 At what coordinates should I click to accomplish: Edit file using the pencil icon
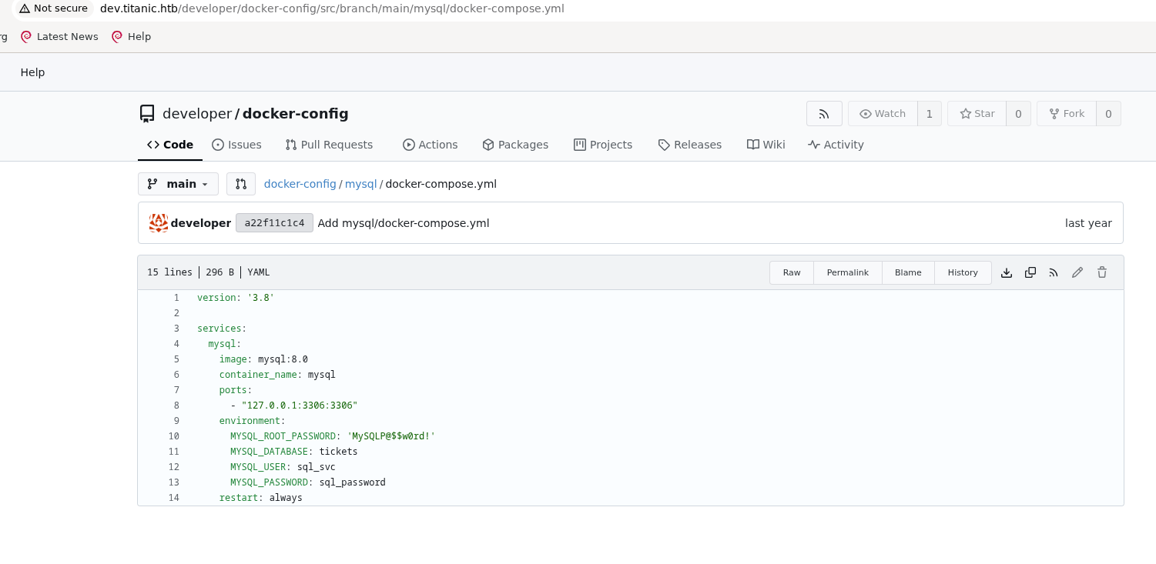pyautogui.click(x=1077, y=272)
